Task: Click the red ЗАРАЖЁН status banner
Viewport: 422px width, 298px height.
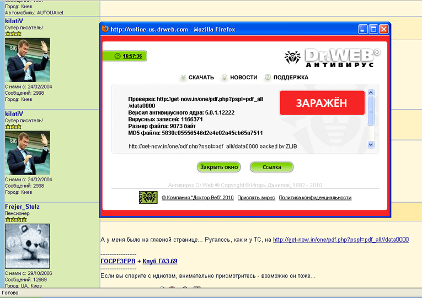Action: 322,103
